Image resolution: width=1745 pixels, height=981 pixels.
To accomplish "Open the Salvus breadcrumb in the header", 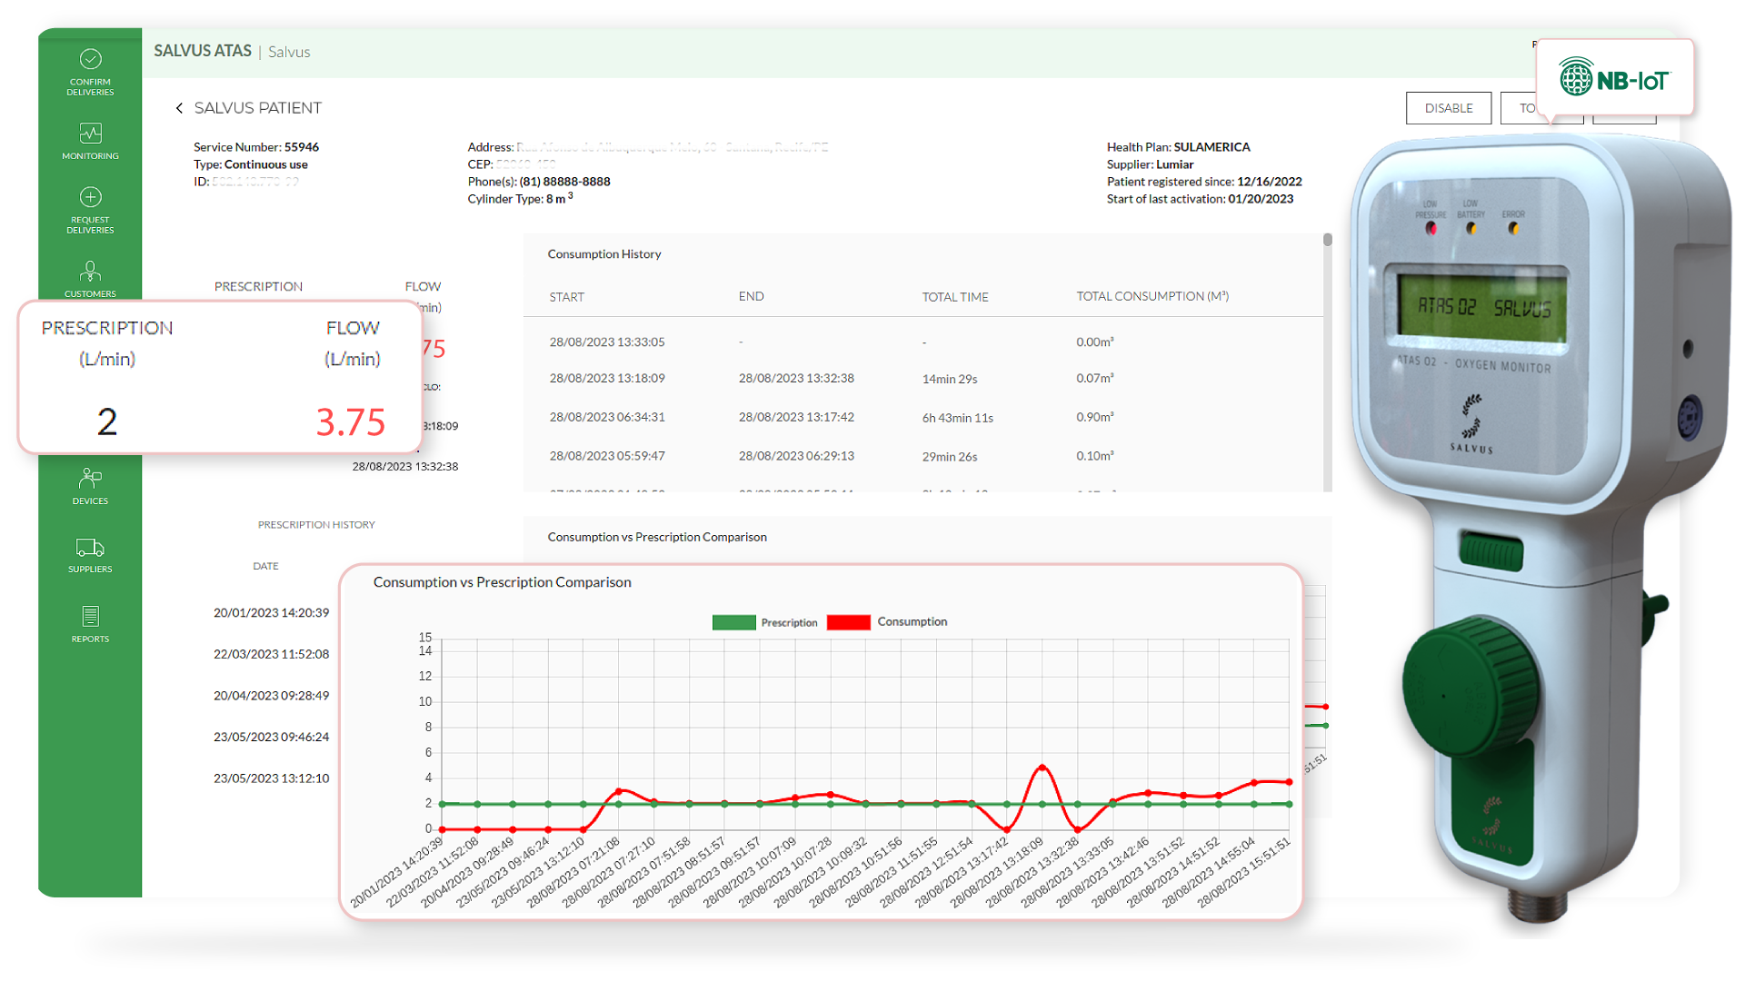I will click(289, 51).
